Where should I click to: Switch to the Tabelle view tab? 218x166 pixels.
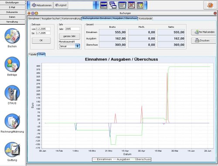[x=33, y=54]
